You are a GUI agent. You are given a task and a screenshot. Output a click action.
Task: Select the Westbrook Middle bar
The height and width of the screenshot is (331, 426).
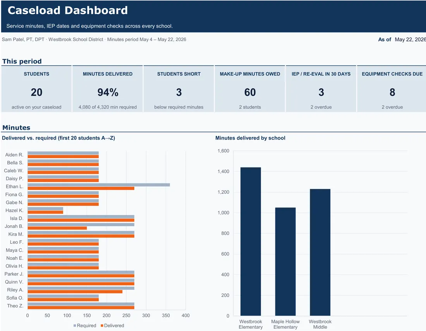pos(320,252)
